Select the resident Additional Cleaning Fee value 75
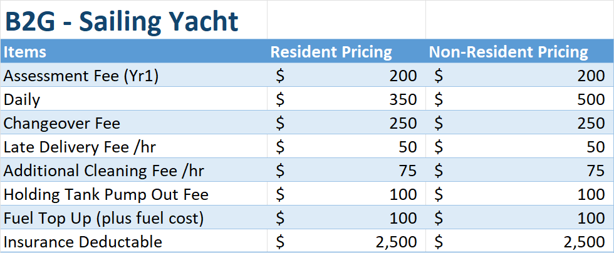 [346, 171]
